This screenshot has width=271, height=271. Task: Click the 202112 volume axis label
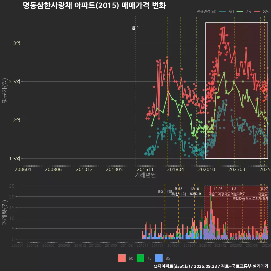[220, 245]
